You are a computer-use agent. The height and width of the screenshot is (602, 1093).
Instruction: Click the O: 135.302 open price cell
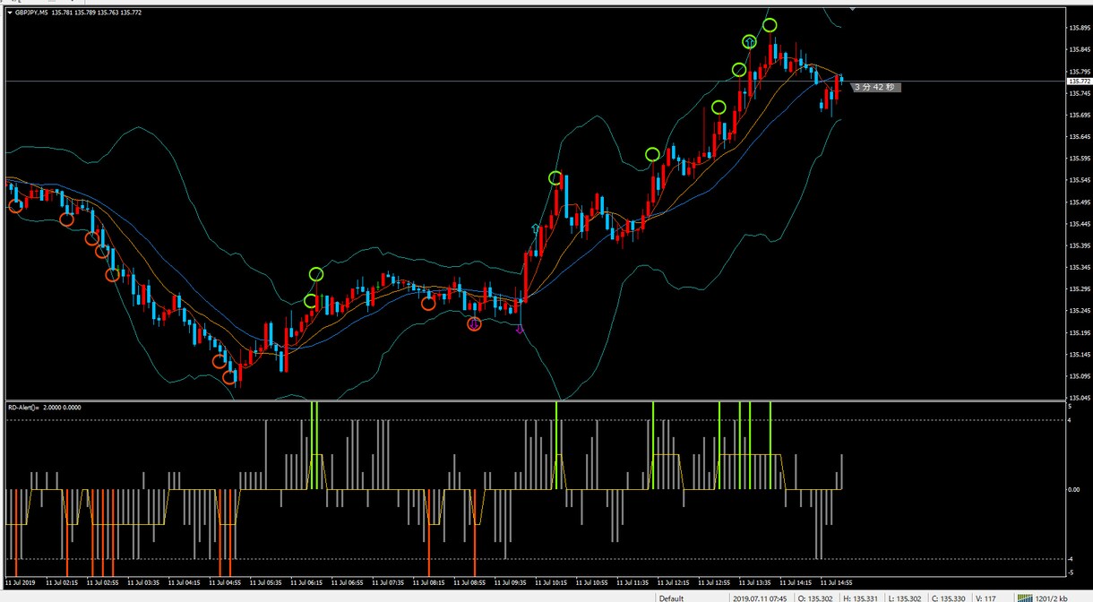816,598
